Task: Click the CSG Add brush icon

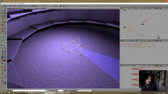Action: [2, 52]
